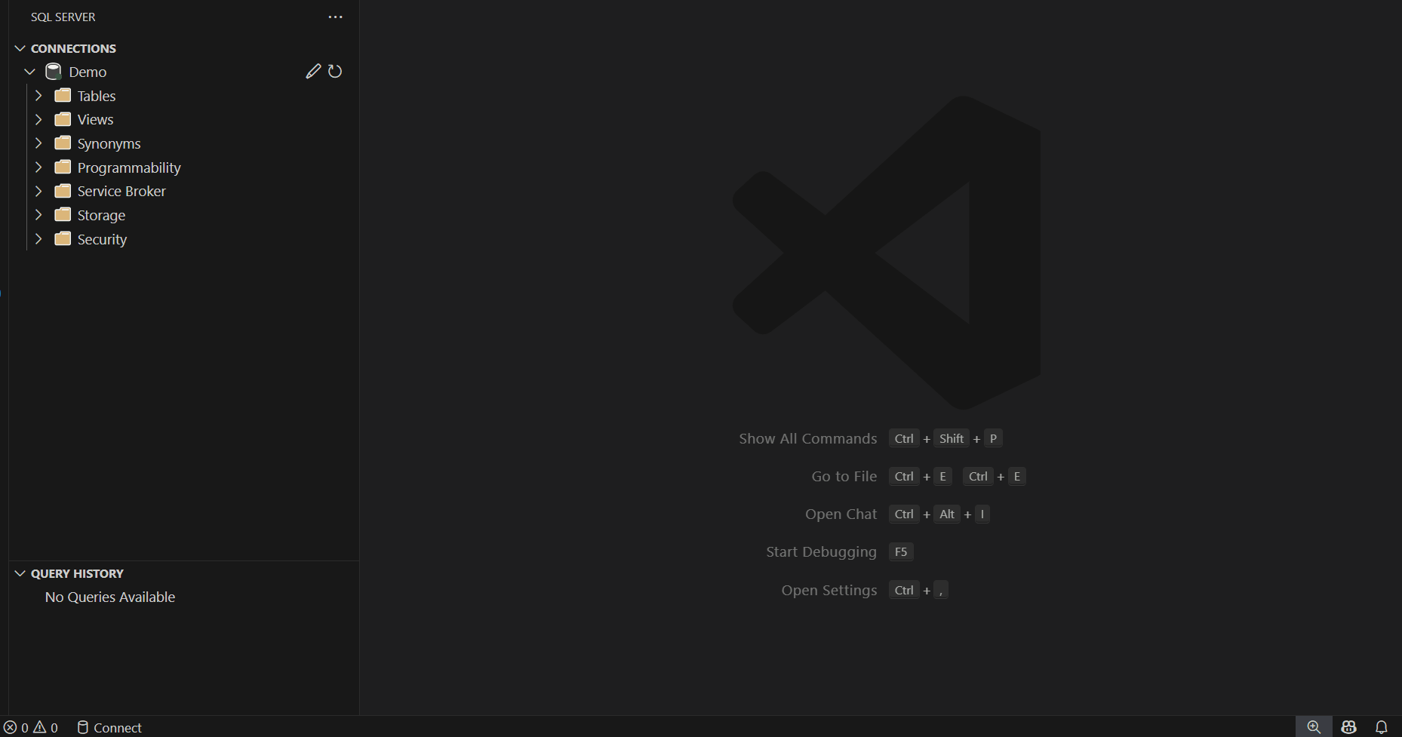Click the No Queries Available message
1402x737 pixels.
[x=110, y=597]
